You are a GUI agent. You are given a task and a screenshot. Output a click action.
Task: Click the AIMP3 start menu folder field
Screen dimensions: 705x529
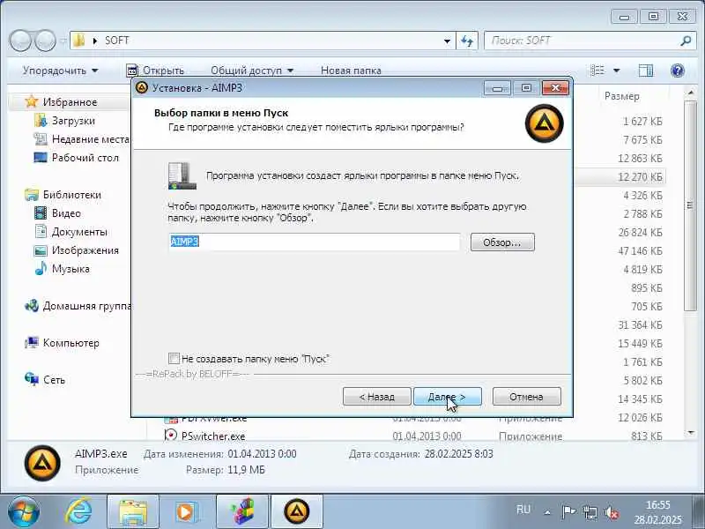[x=315, y=242]
